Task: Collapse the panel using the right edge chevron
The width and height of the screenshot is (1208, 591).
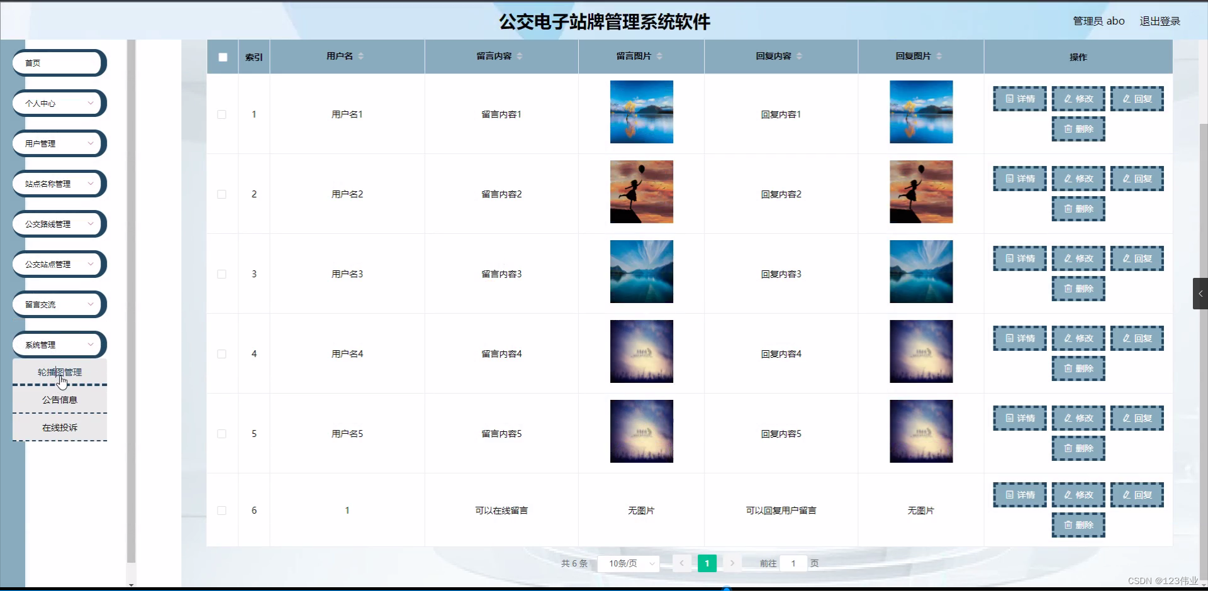Action: (1200, 293)
